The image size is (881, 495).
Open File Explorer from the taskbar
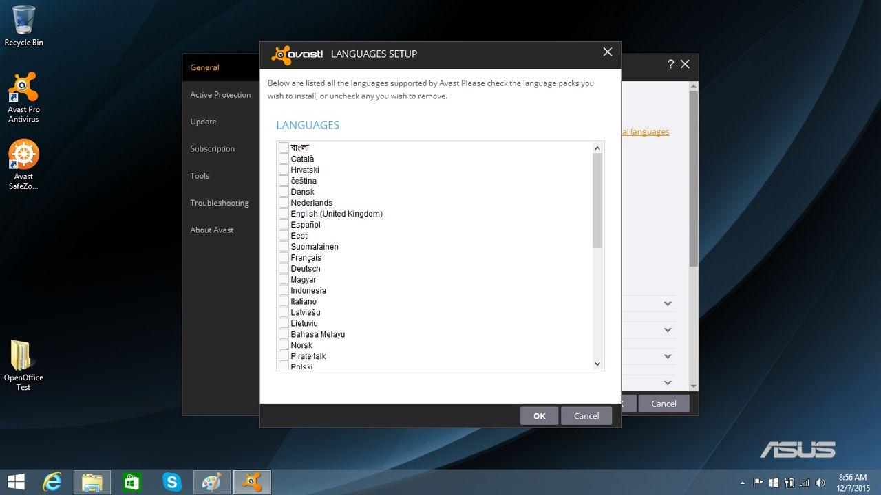click(x=92, y=482)
